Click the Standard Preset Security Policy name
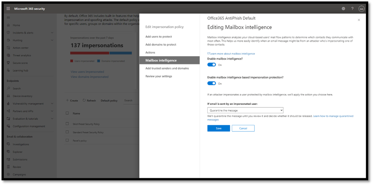373x185 pixels. (x=88, y=132)
